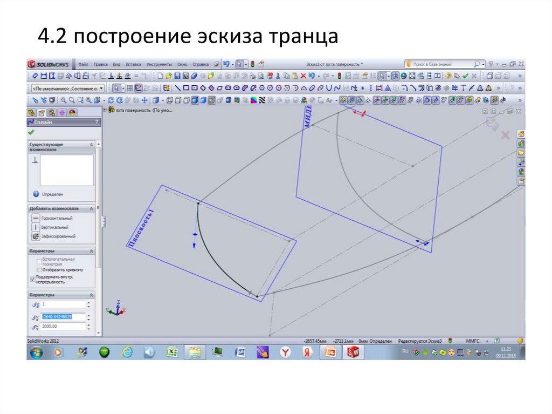The height and width of the screenshot is (414, 552).
Task: Pick the Parabola sketch tool
Action: (329, 88)
